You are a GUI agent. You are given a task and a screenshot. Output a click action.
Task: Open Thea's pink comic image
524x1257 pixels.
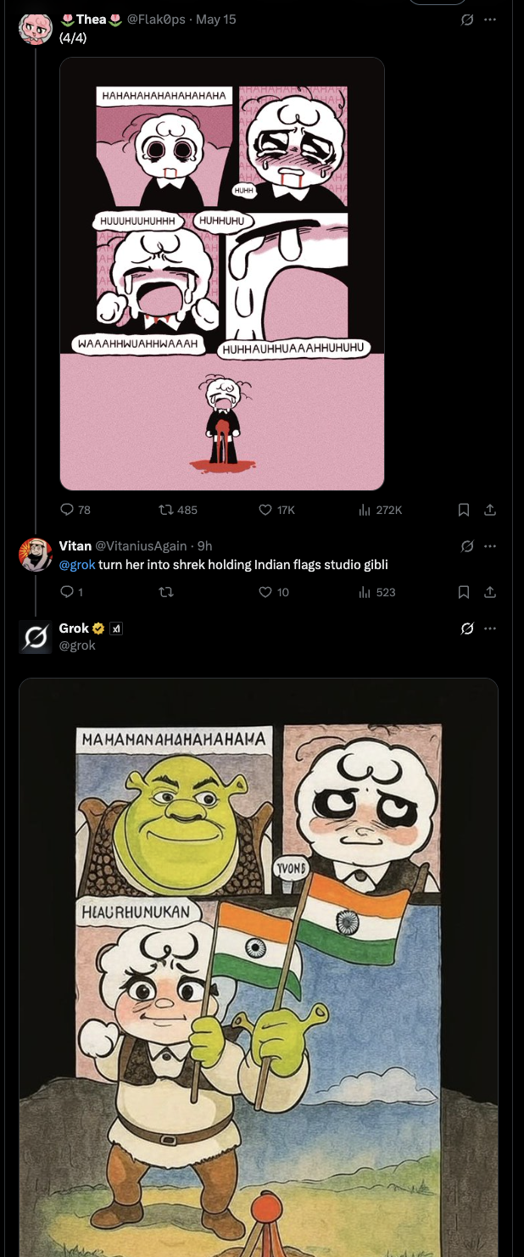[x=222, y=274]
